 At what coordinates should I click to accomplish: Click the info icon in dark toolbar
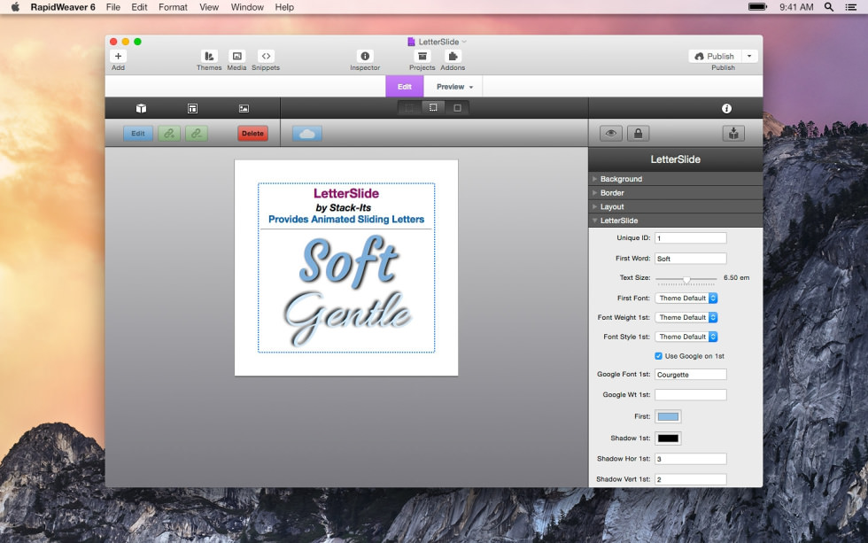tap(726, 108)
